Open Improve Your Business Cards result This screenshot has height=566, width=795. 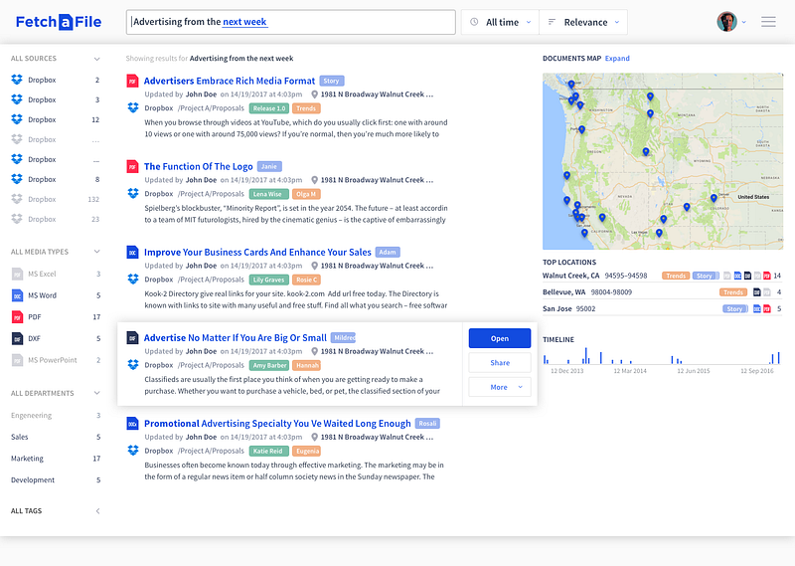(x=257, y=253)
